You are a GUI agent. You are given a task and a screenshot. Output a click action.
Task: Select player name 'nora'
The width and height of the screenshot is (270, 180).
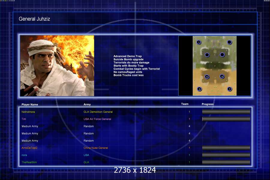[24, 155]
